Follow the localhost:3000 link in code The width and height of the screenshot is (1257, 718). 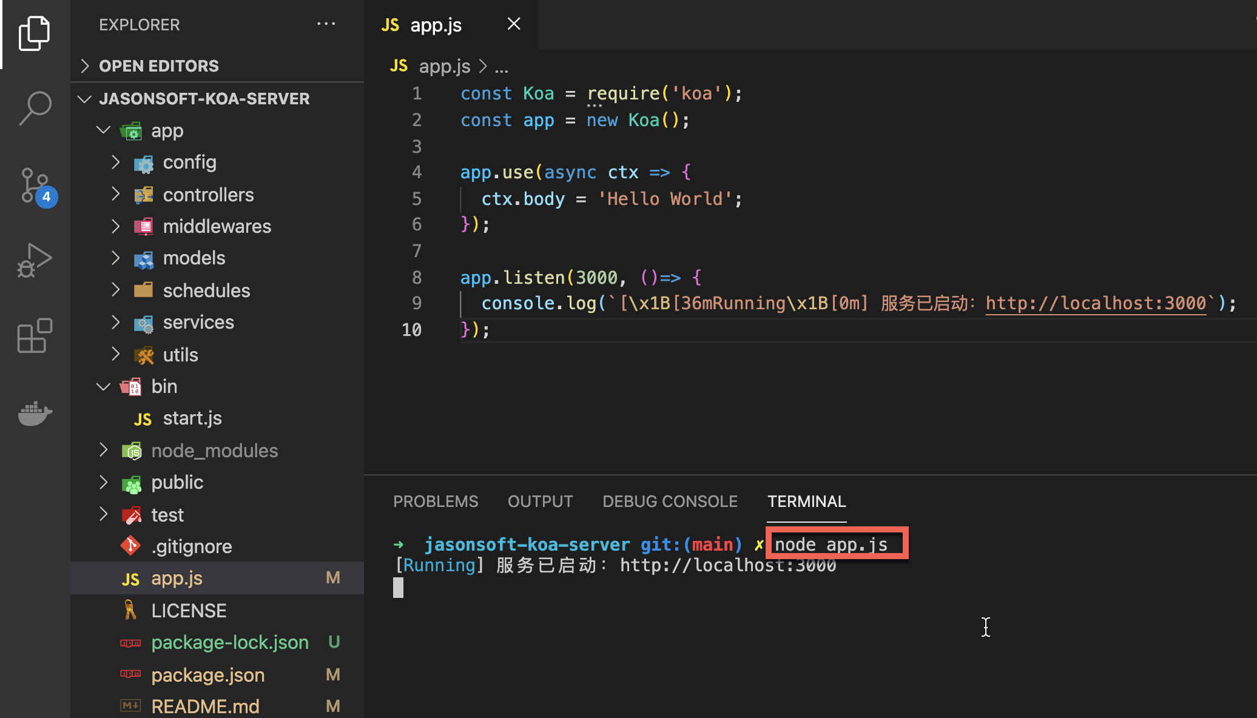pos(1096,303)
